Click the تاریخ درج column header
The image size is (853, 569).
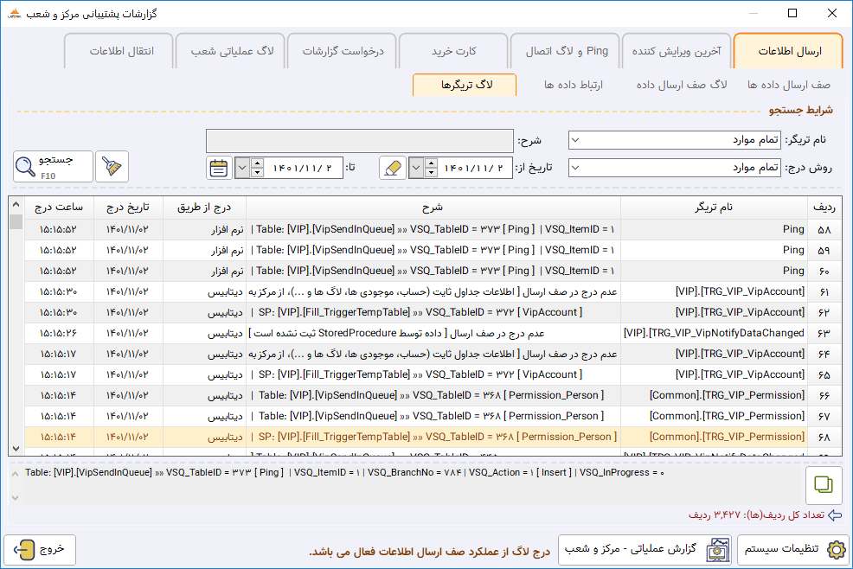[128, 208]
